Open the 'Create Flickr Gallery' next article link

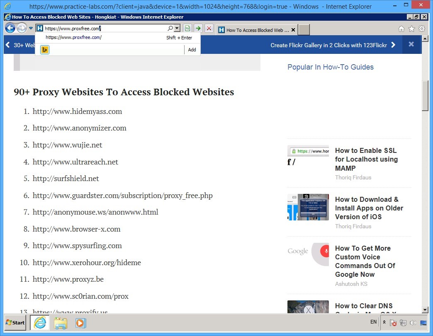coord(333,45)
